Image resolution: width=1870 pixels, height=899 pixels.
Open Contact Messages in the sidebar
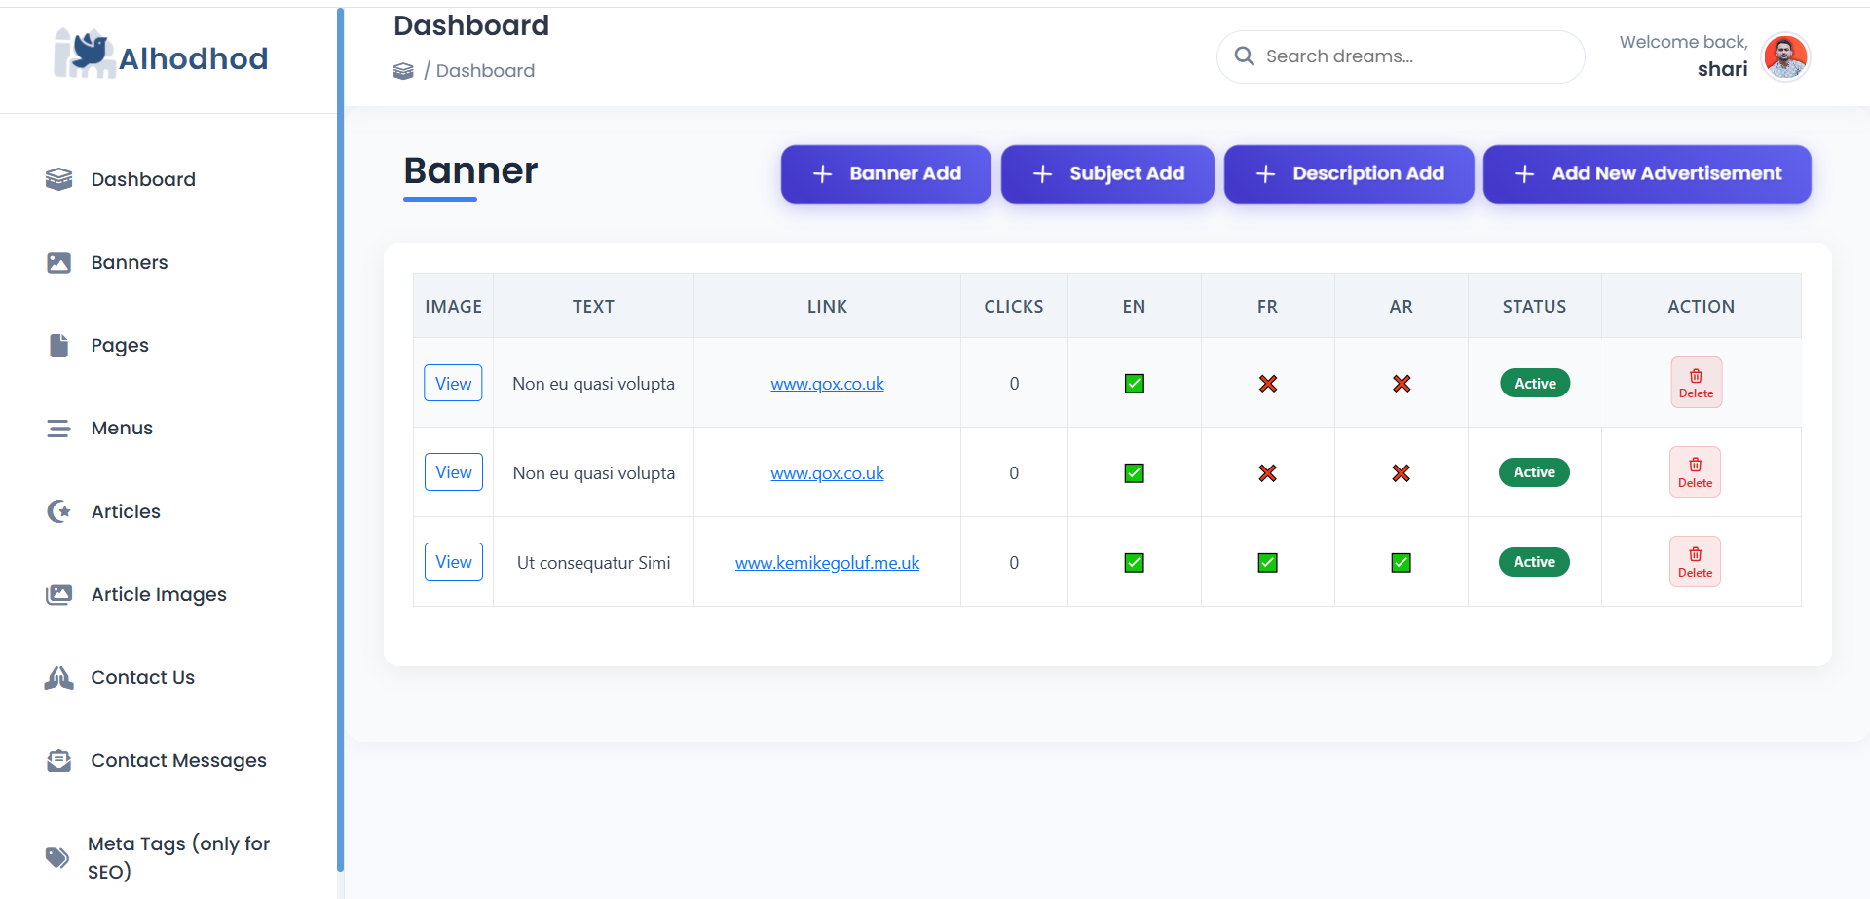pos(178,761)
